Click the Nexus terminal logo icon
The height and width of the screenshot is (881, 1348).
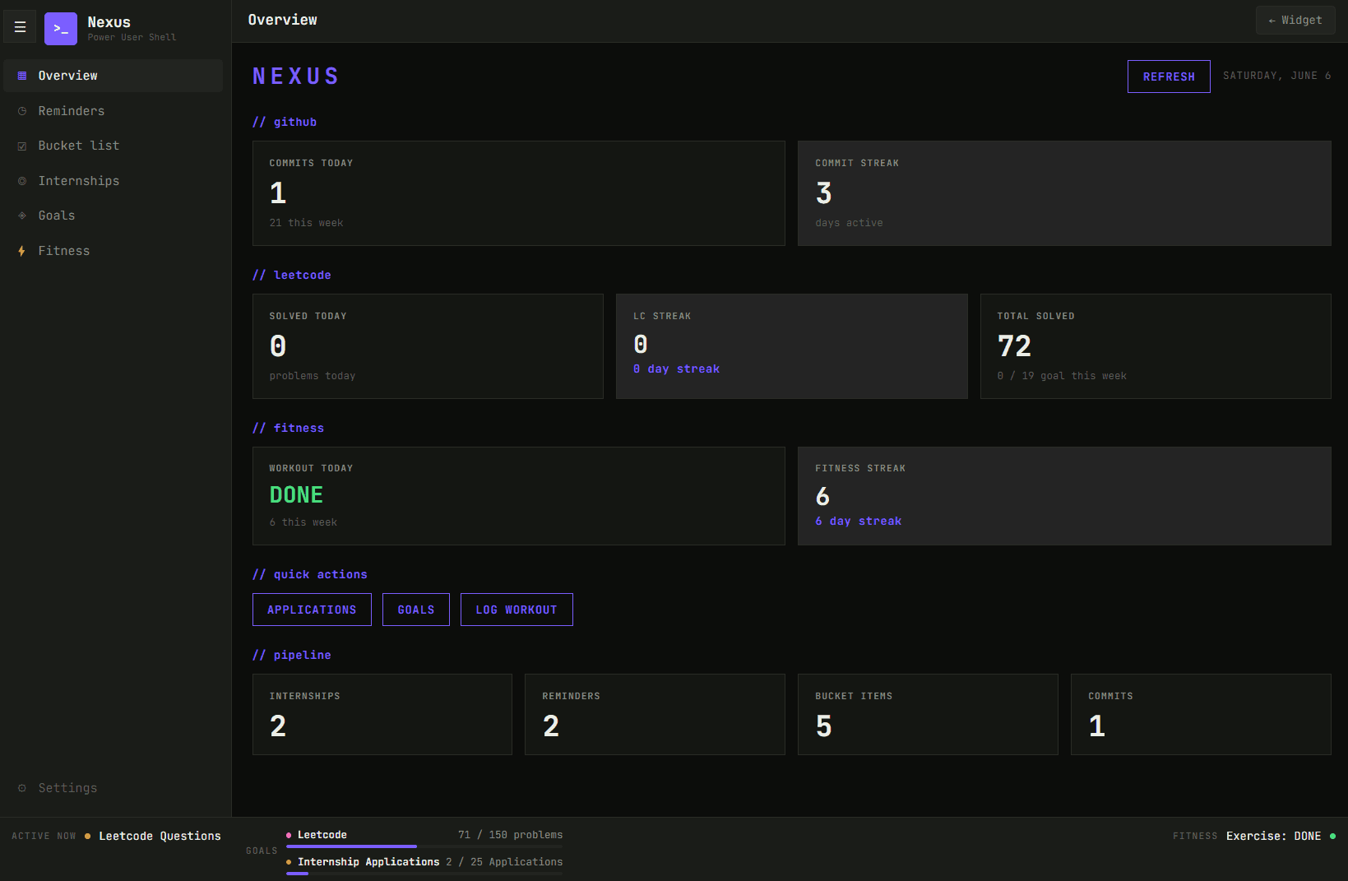tap(61, 29)
